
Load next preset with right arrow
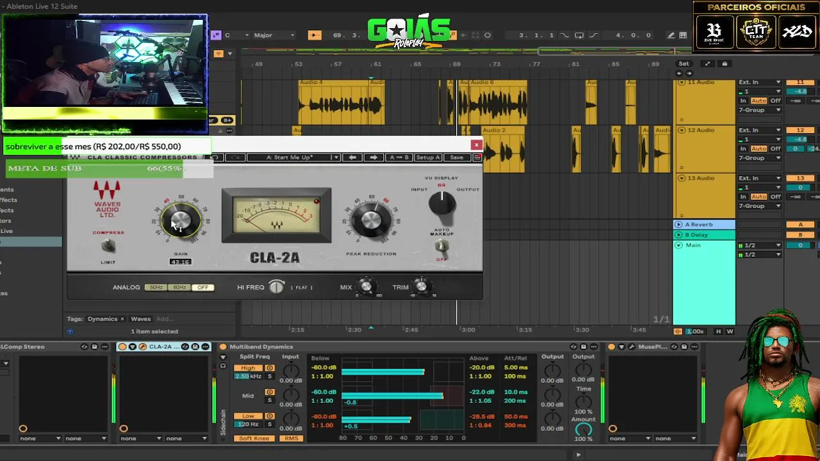coord(374,158)
